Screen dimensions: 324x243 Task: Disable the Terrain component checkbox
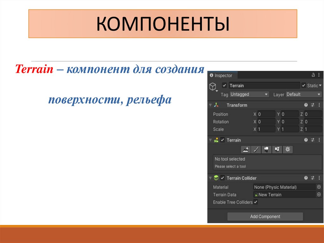[x=222, y=140]
